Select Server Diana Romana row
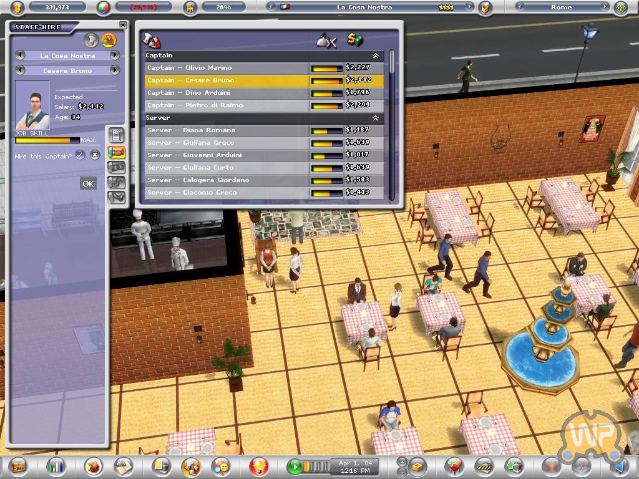Viewport: 639px width, 479px height. click(x=227, y=130)
